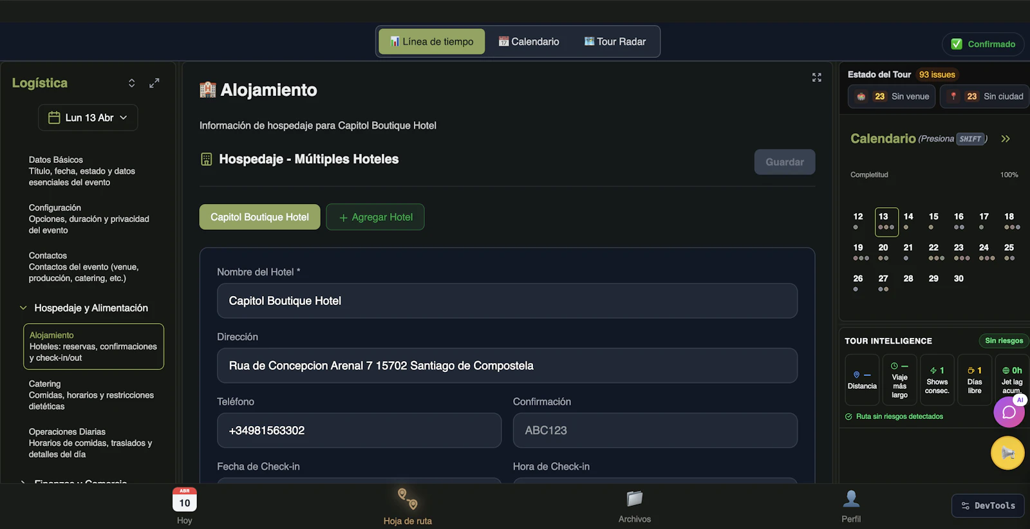Click the 23 Sin ciudad chip
The image size is (1030, 529).
click(x=985, y=97)
